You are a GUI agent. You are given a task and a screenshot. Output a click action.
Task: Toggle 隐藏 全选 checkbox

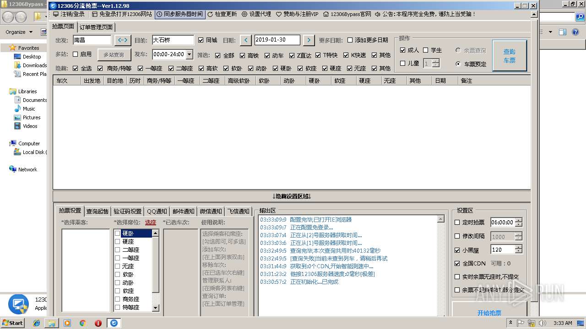[76, 69]
